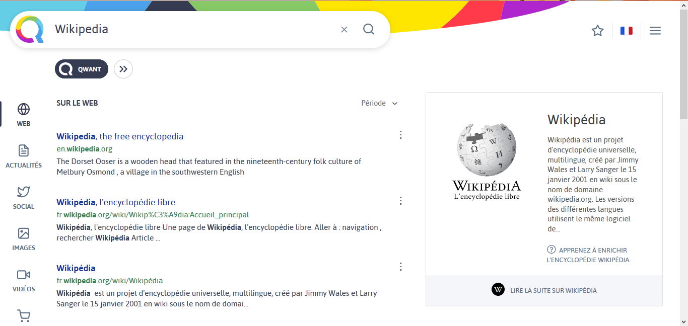Click the Accueil_principal URL under the result
The image size is (688, 326).
[153, 215]
